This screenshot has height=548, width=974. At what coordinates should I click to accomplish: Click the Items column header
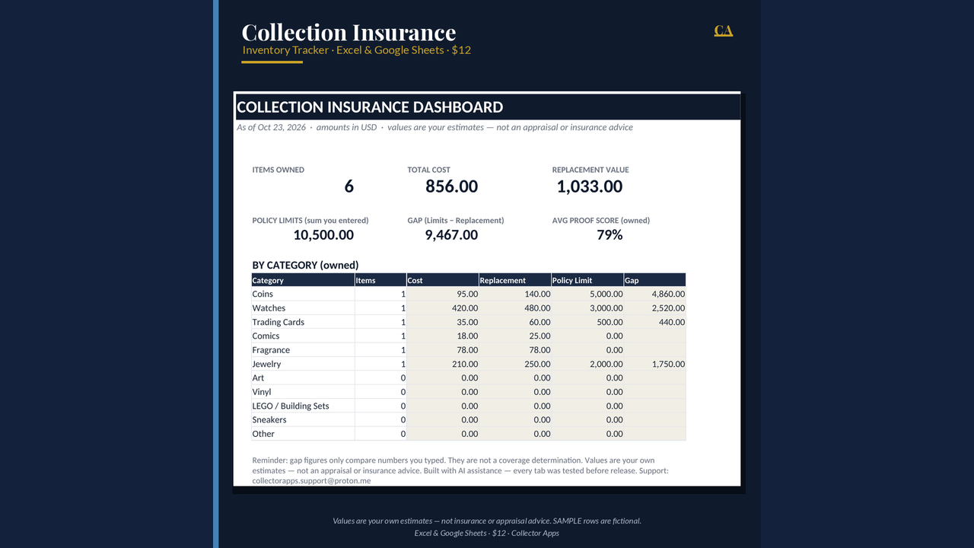pos(380,280)
